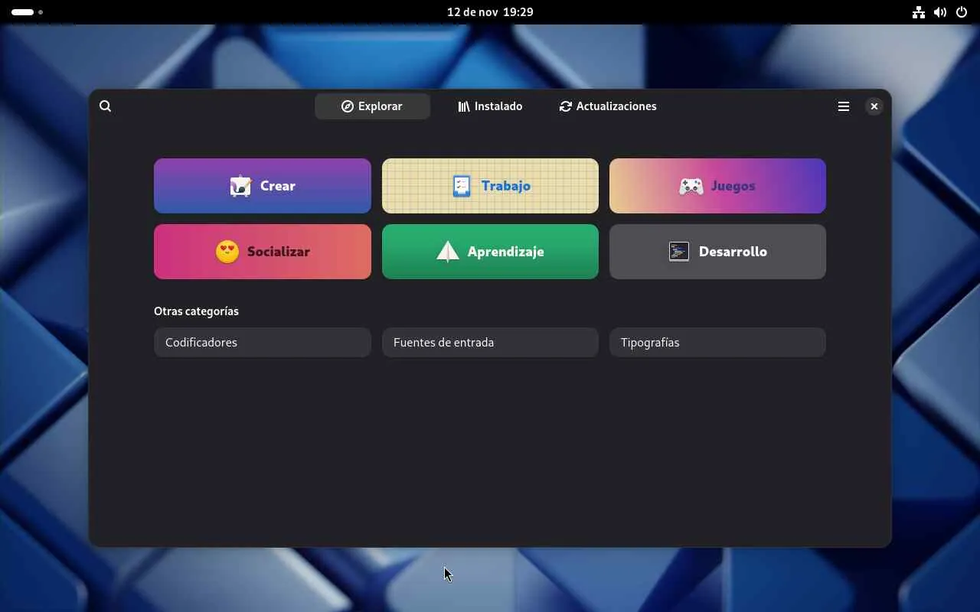The width and height of the screenshot is (980, 612).
Task: Open the Tipografías category
Action: [717, 342]
